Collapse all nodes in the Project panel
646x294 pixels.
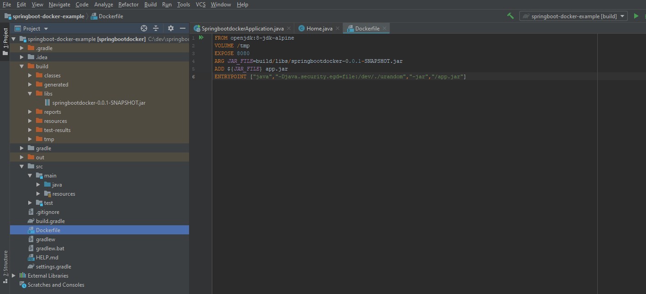coord(157,28)
